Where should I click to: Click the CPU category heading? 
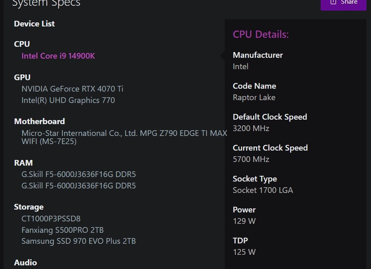tap(22, 44)
